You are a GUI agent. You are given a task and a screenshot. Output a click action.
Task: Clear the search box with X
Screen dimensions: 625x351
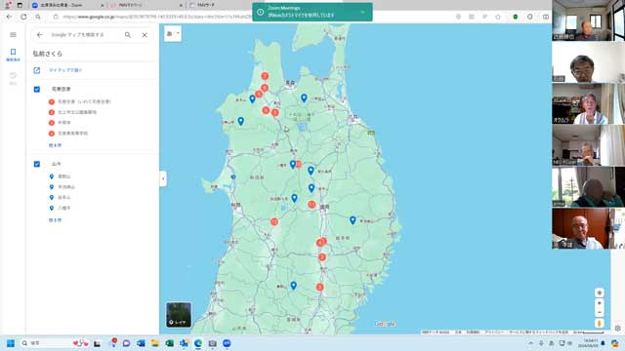pos(145,35)
